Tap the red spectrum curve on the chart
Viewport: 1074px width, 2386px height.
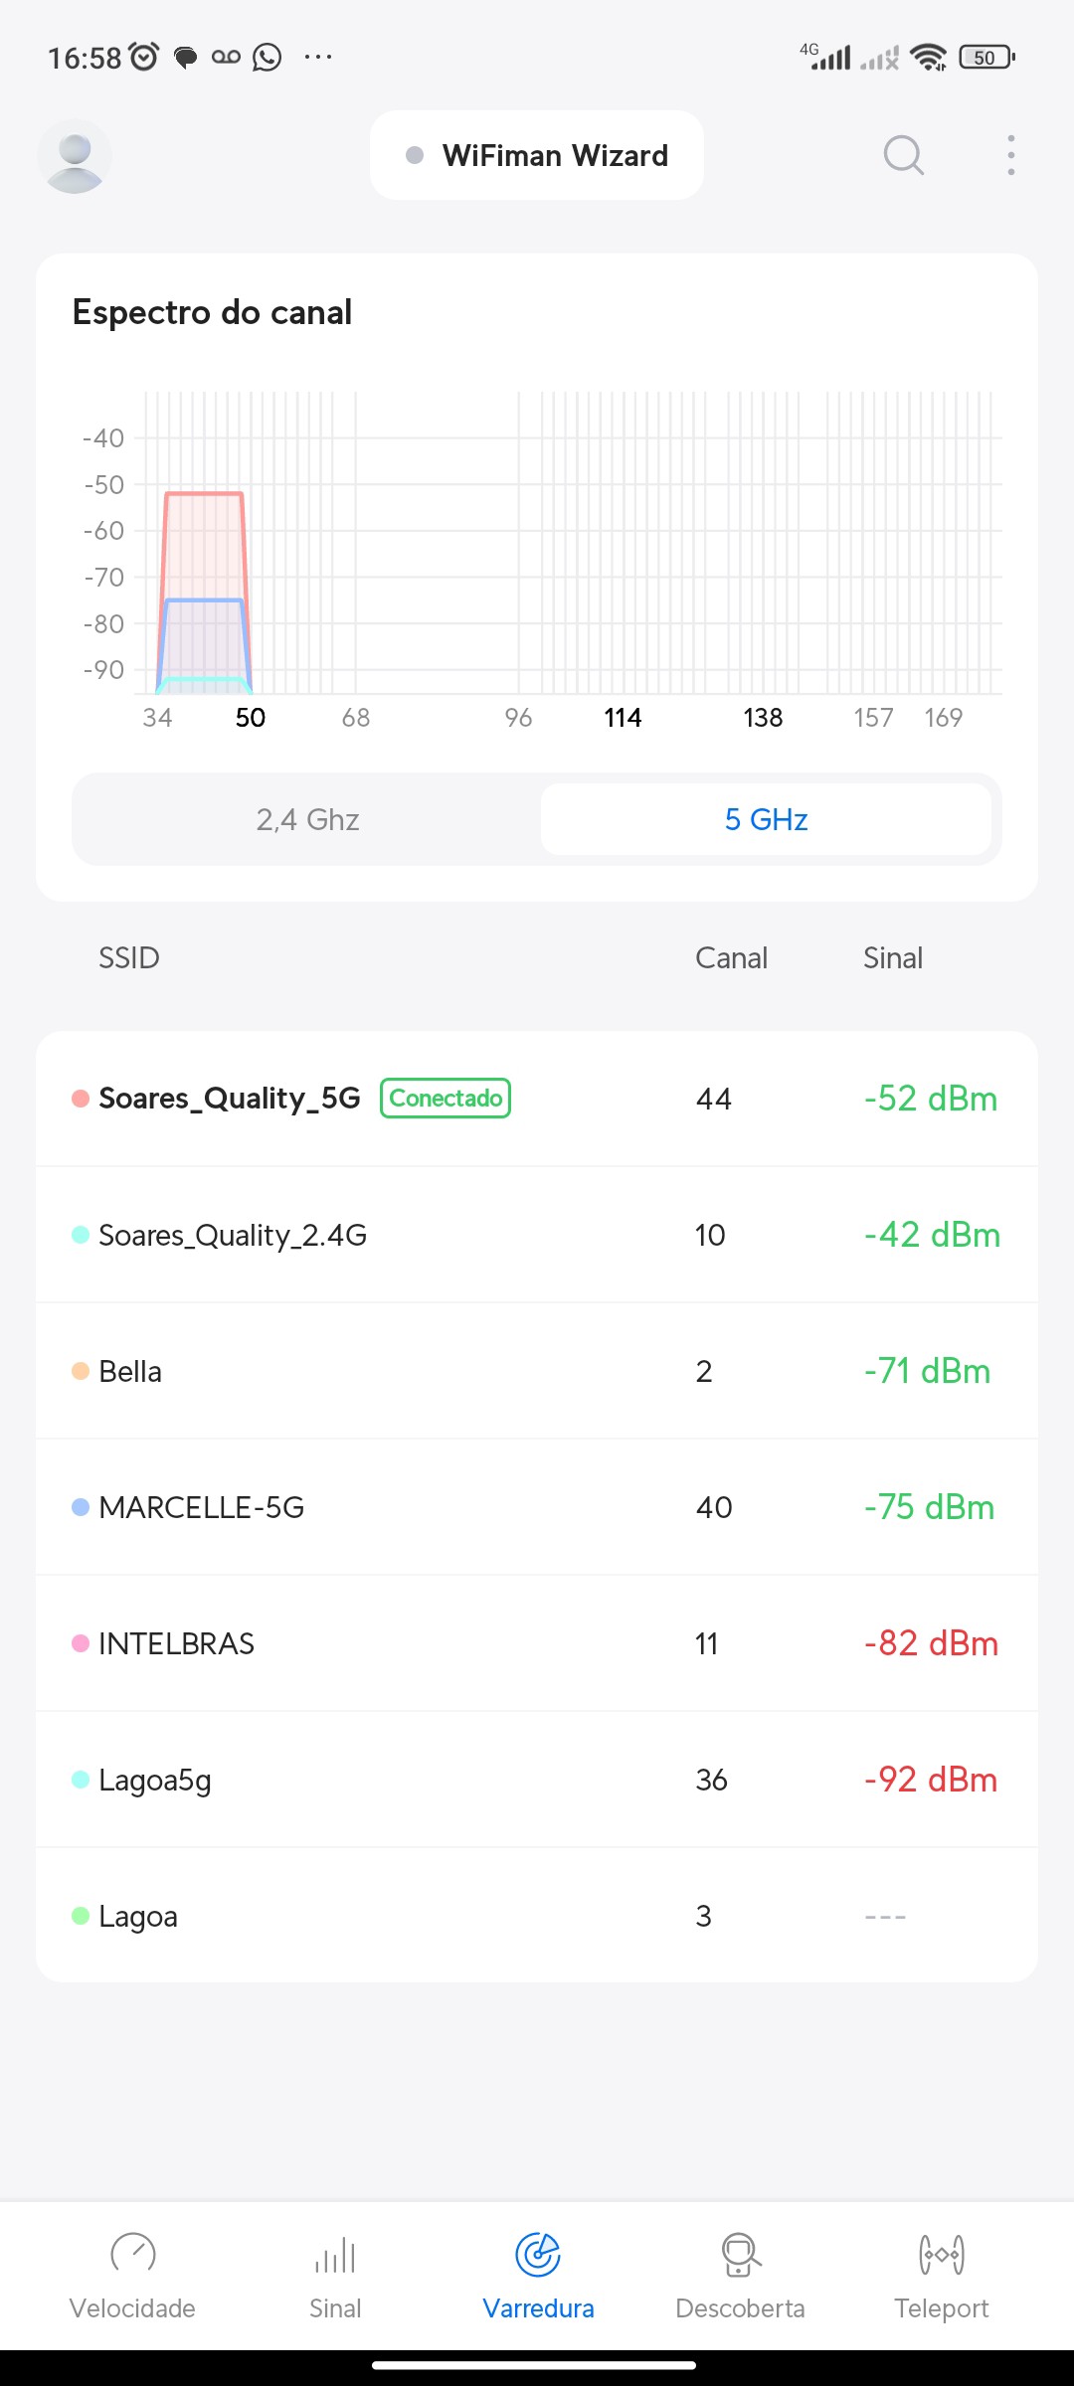204,493
